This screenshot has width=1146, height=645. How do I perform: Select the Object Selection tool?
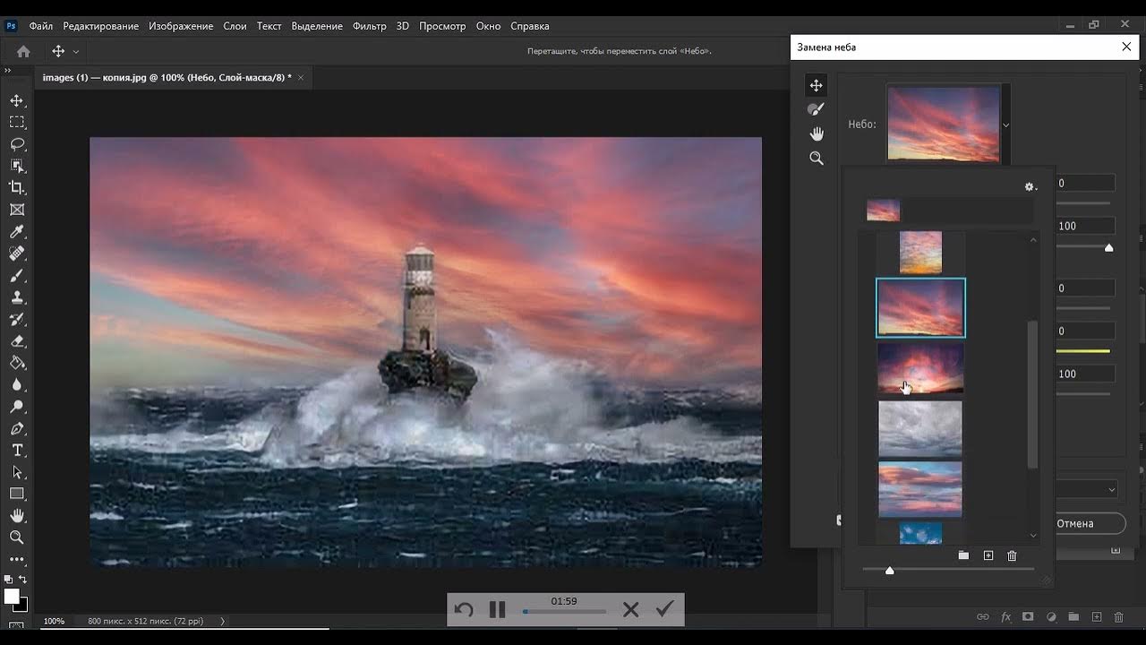tap(16, 166)
